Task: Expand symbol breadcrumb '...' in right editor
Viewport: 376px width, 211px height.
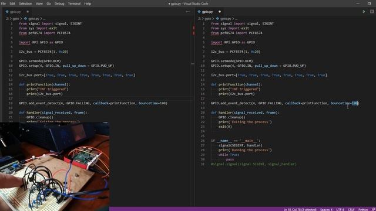Action: pyautogui.click(x=236, y=19)
